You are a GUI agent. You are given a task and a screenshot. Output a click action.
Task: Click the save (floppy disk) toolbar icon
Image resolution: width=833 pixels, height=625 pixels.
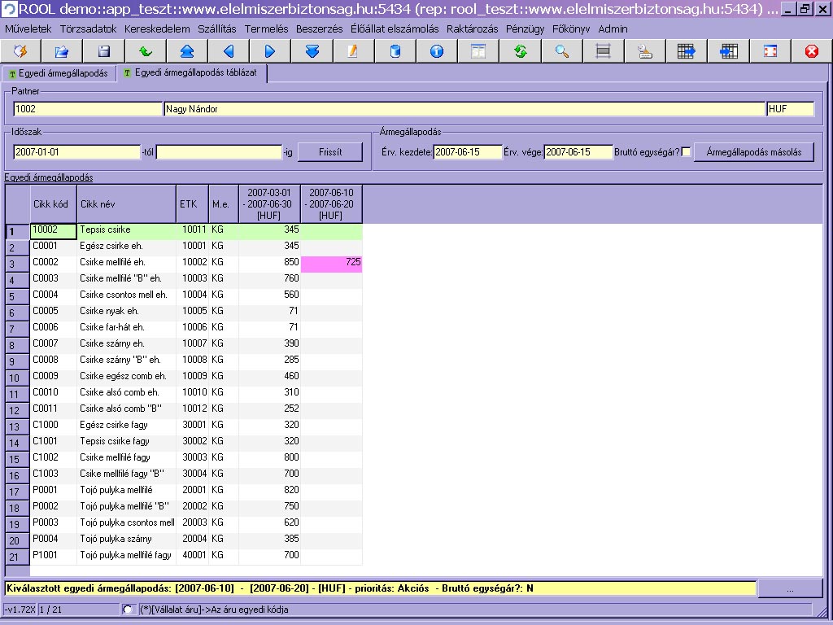click(103, 51)
